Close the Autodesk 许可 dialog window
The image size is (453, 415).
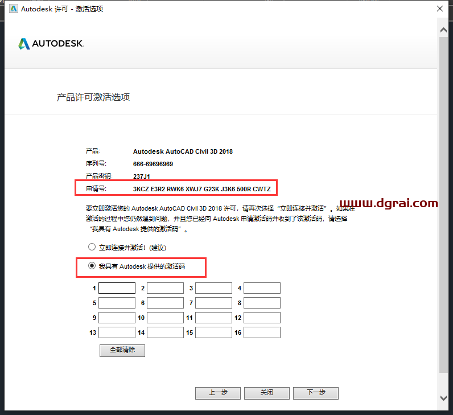coord(440,9)
